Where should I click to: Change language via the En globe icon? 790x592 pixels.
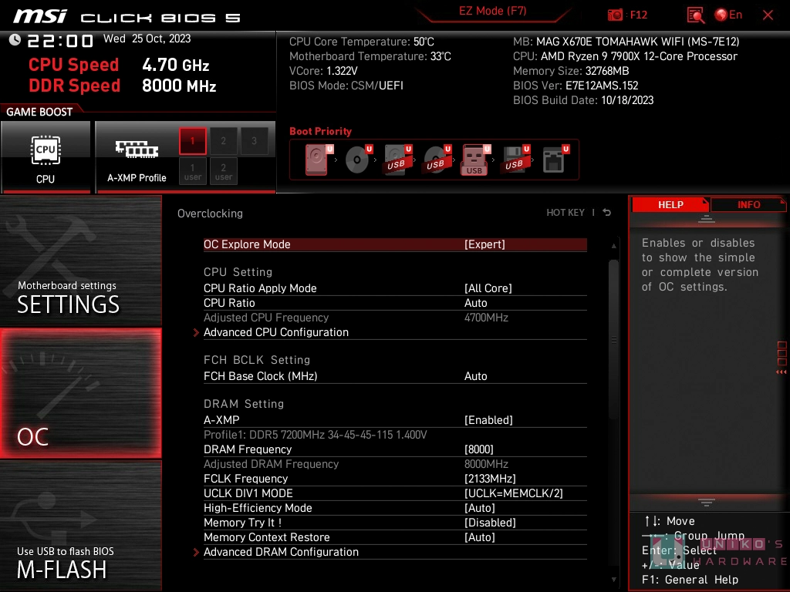point(728,15)
